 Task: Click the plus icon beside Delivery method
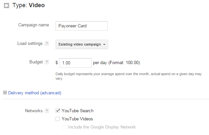pyautogui.click(x=5, y=93)
